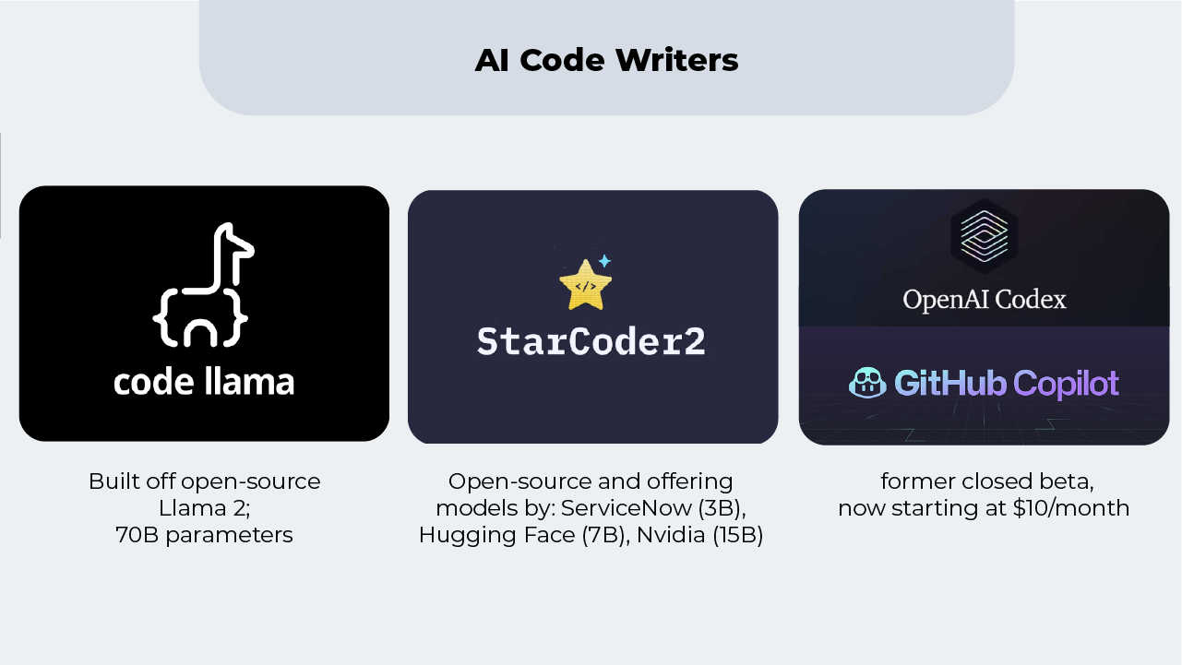Click the "ServiceNow (3B)" text
This screenshot has width=1182, height=665.
click(652, 508)
